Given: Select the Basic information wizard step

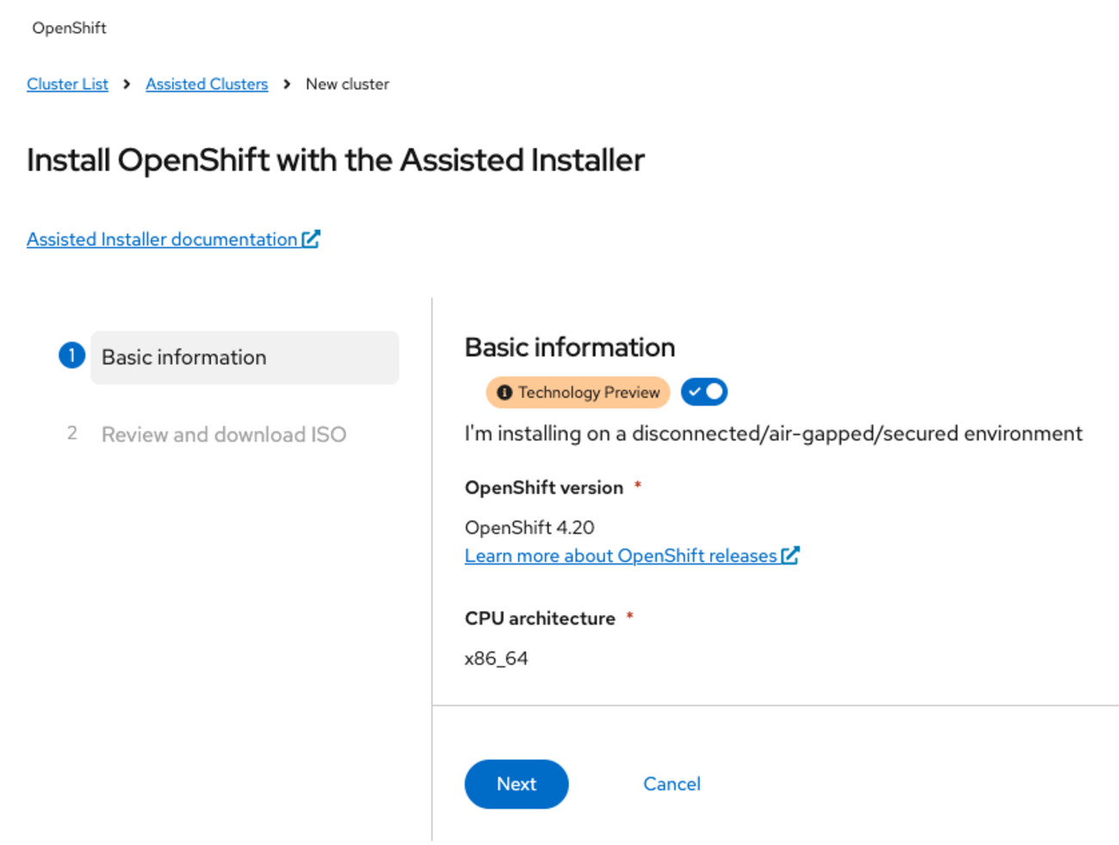Looking at the screenshot, I should point(184,356).
